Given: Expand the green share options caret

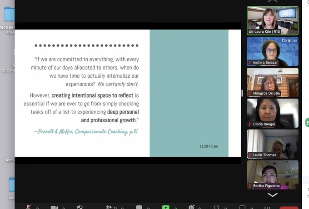Looking at the screenshot, I should (x=175, y=208).
